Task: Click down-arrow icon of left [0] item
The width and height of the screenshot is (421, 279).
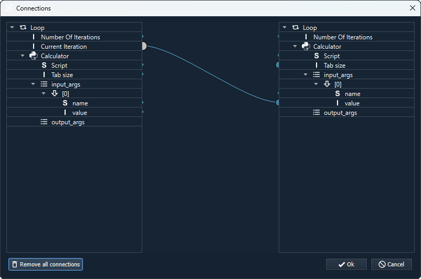Action: pos(55,93)
